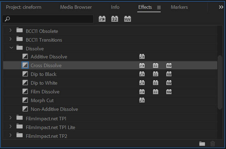
Task: Click the search magnifier icon
Action: (x=7, y=19)
